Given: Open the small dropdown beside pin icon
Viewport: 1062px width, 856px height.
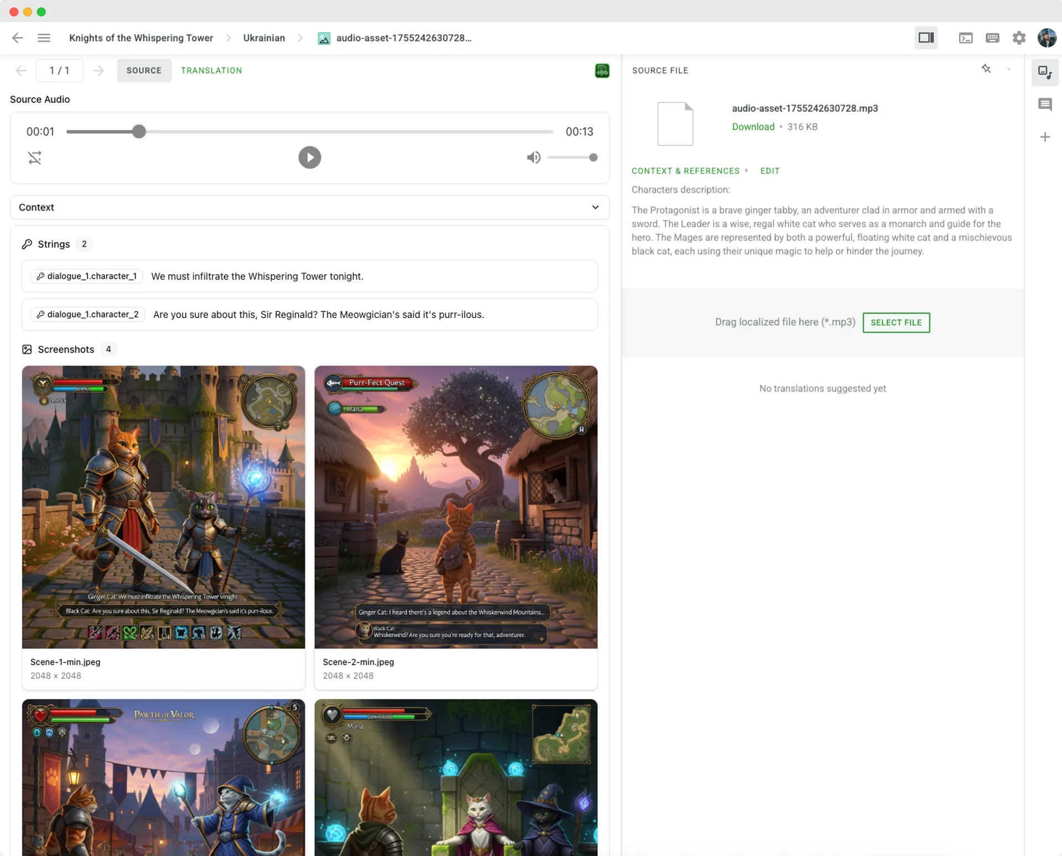Looking at the screenshot, I should tap(1009, 70).
